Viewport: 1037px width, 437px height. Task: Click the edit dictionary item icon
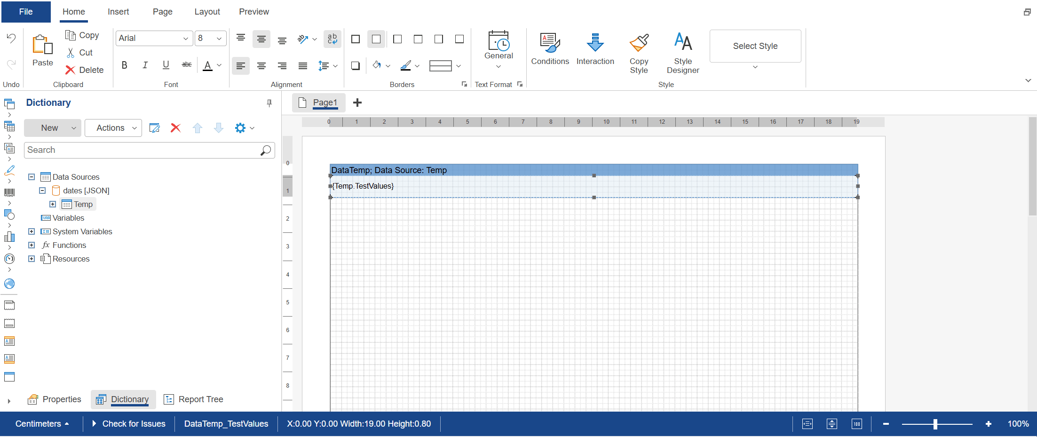(154, 128)
